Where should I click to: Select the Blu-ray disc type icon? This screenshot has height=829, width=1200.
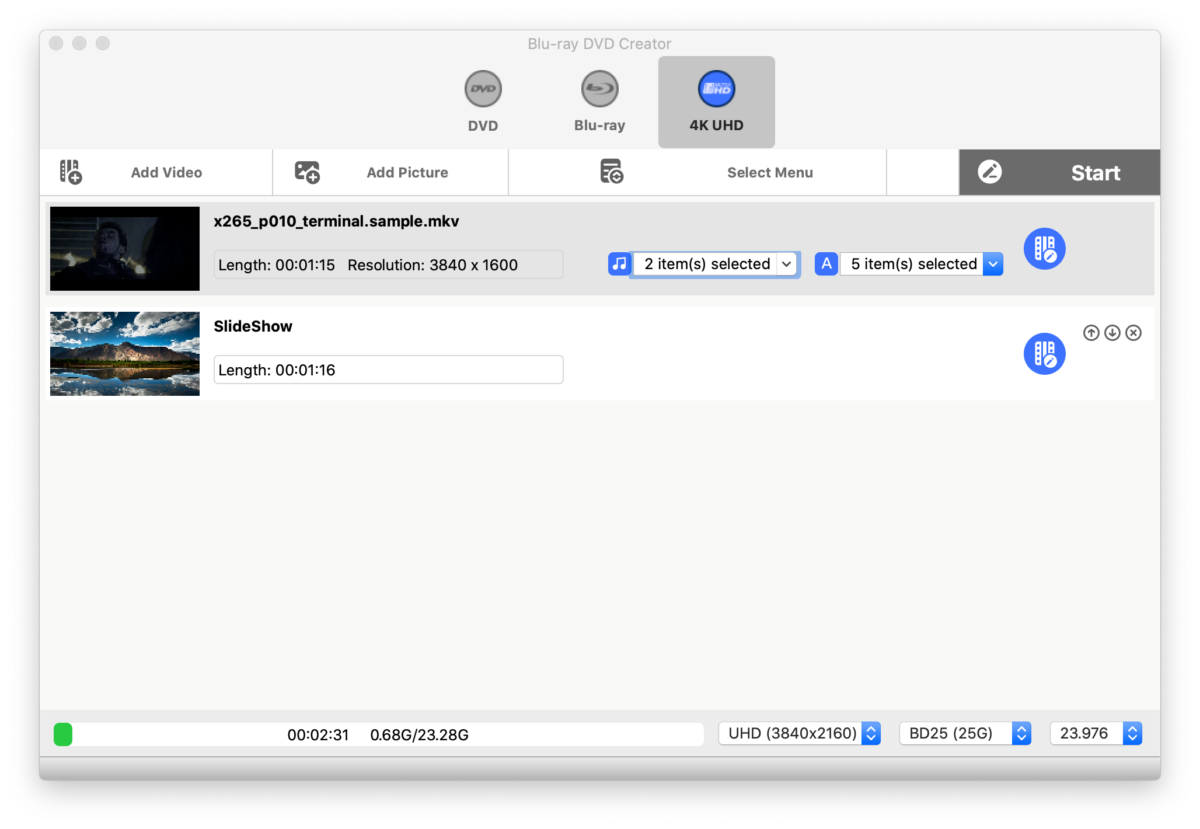599,89
